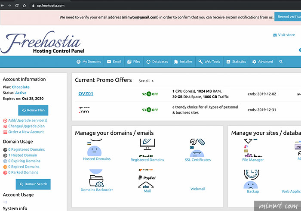The height and width of the screenshot is (211, 301).
Task: Click the 93% OFF badge
Action: tap(150, 110)
